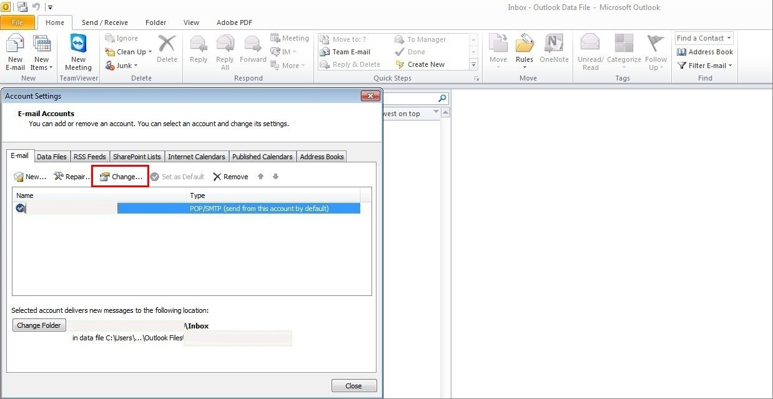Open the Filter E-mail dropdown

(705, 66)
